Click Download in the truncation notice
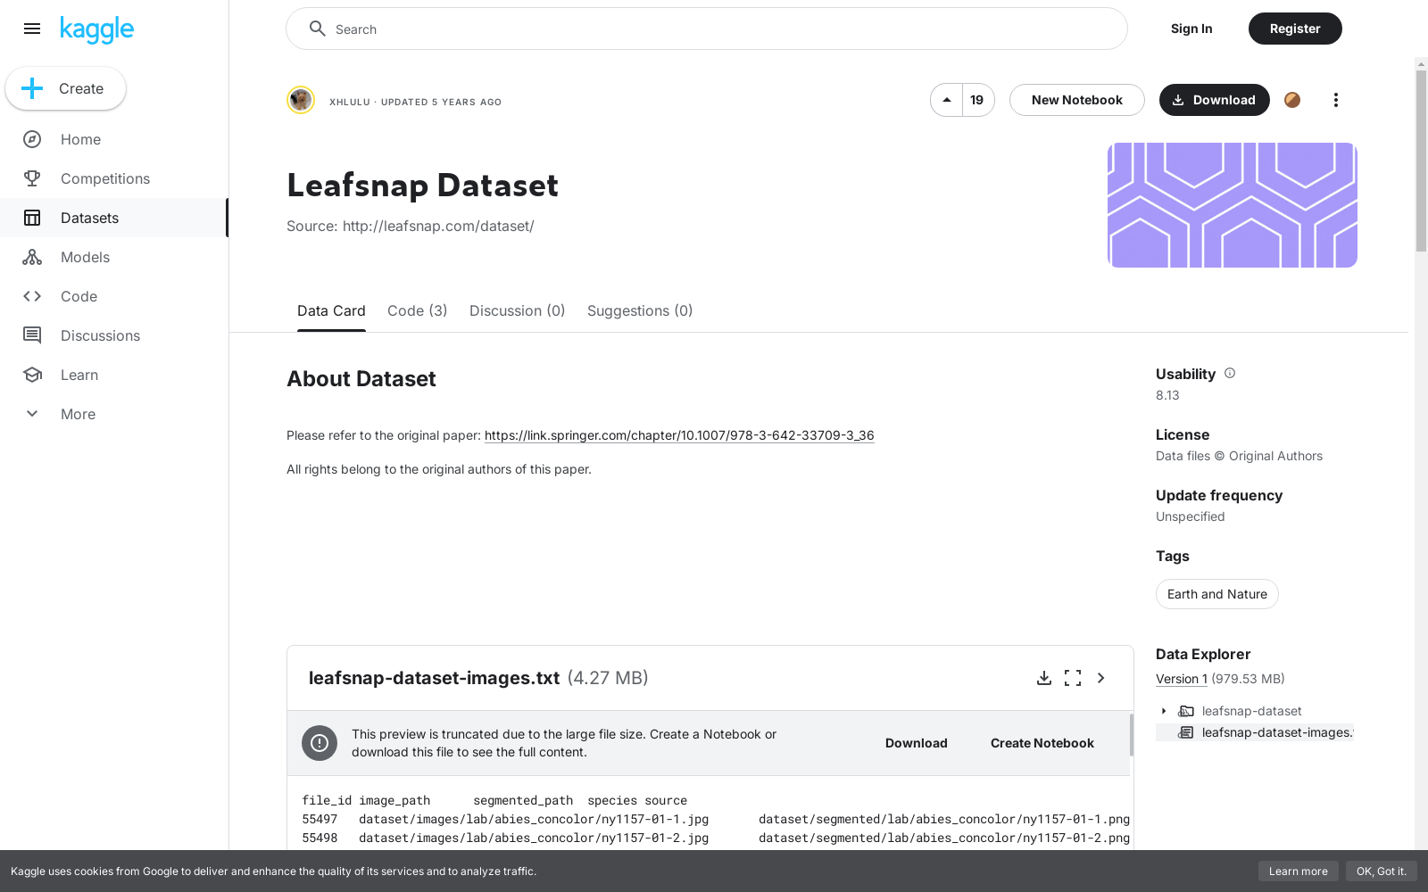This screenshot has width=1428, height=892. pos(917,743)
